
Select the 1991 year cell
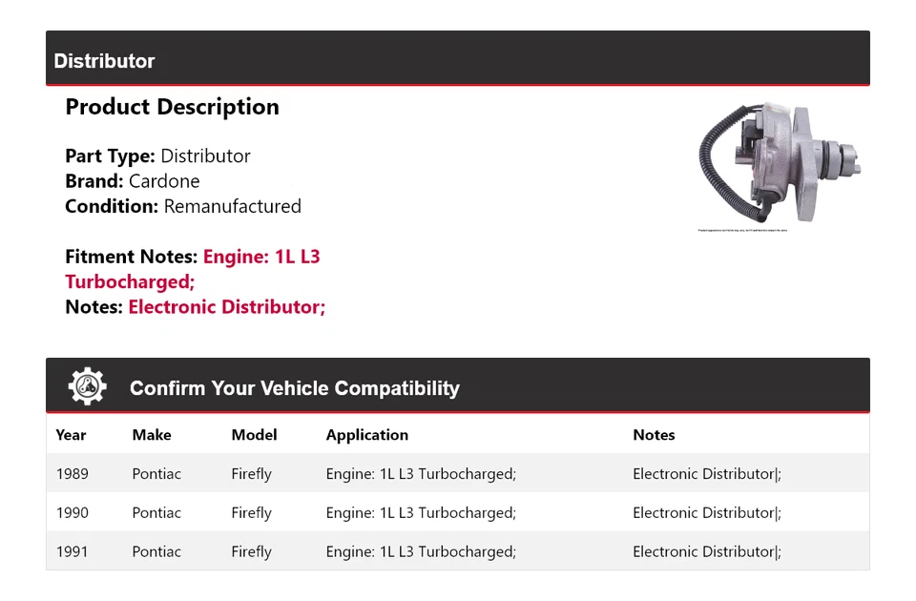tap(72, 552)
